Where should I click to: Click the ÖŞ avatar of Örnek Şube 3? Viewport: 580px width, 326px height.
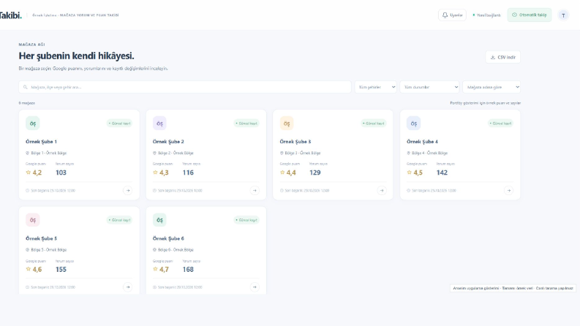tap(287, 124)
